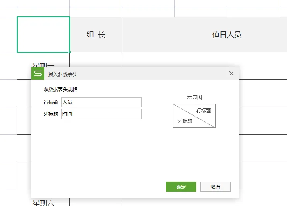This screenshot has height=206, width=287.
Task: Click the 行标题 input field containing 人员
Action: pos(101,102)
